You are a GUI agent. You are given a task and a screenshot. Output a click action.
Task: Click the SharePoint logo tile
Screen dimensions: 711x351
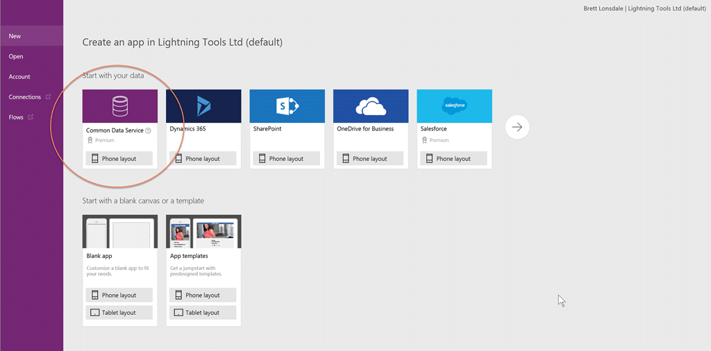click(x=287, y=106)
